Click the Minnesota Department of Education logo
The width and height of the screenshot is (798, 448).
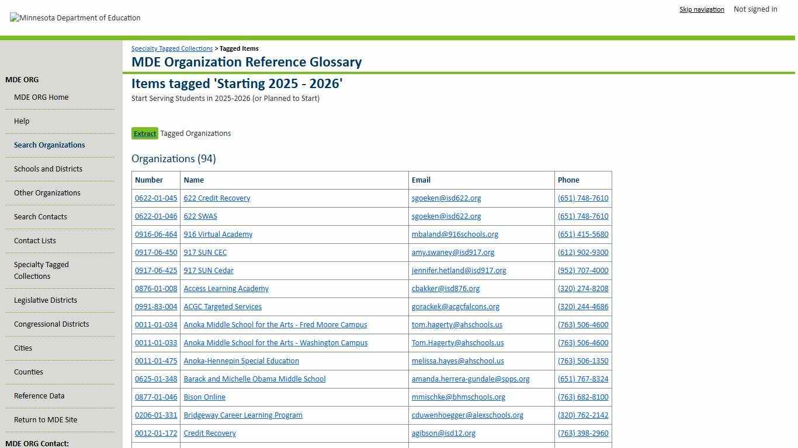pyautogui.click(x=75, y=17)
